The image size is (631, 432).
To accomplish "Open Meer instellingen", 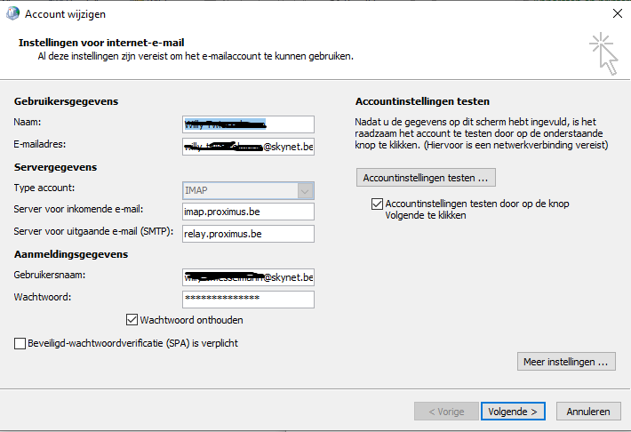I will click(565, 362).
